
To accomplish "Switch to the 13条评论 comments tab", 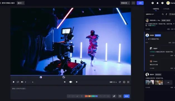I will [x=156, y=9].
